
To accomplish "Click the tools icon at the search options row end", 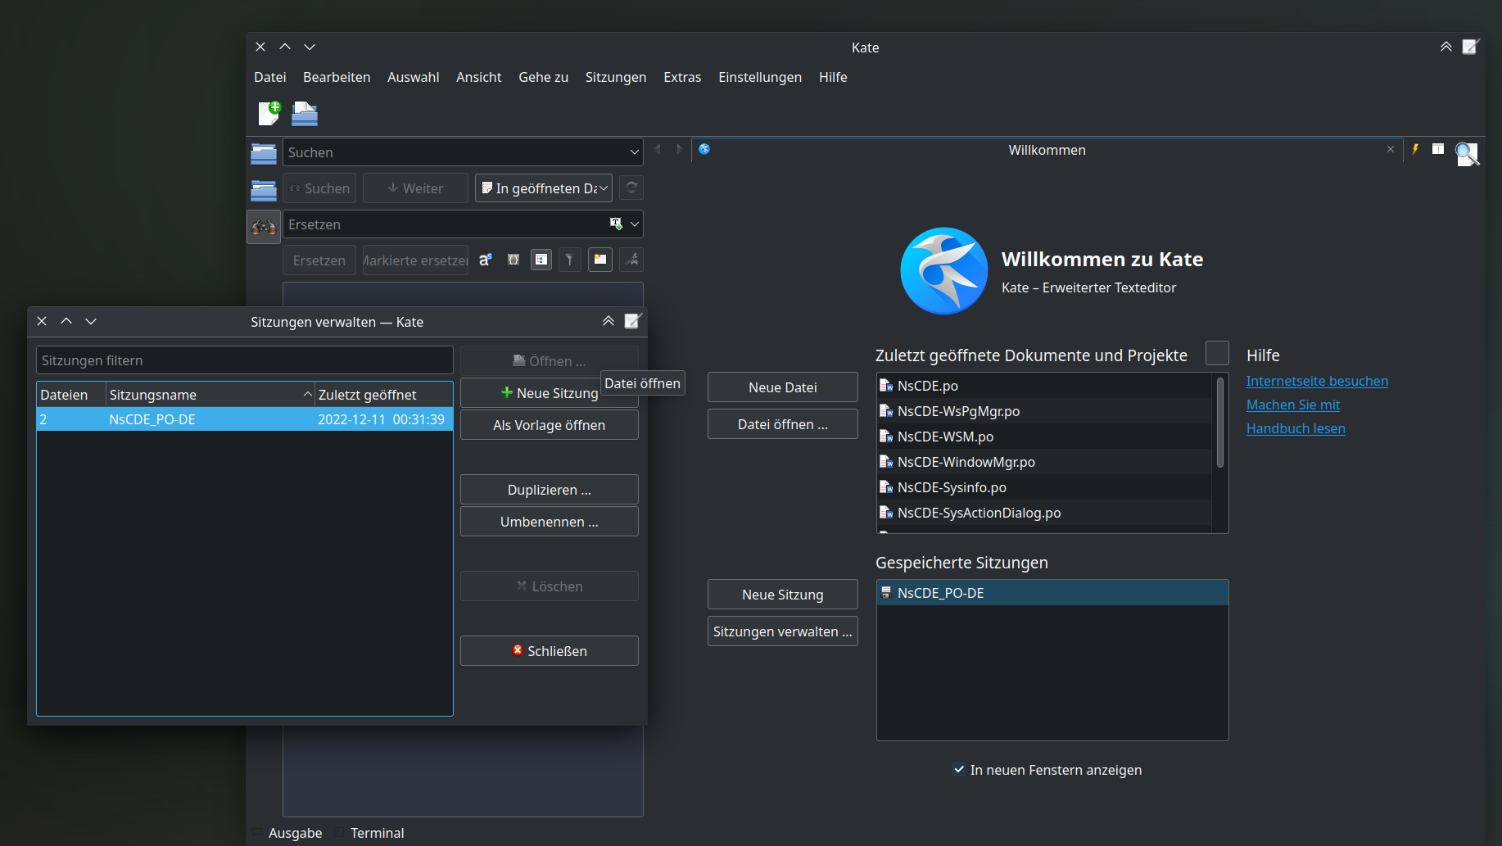I will pos(631,260).
